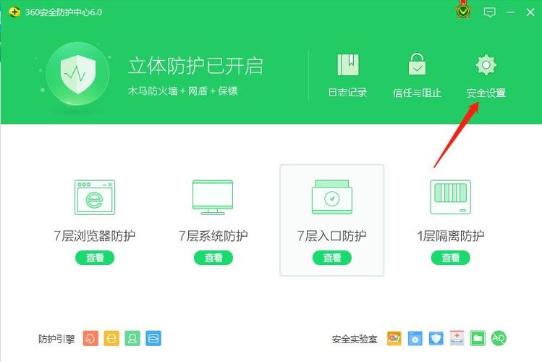The width and height of the screenshot is (542, 362).
Task: Open the yellow security lab icon
Action: [x=394, y=338]
